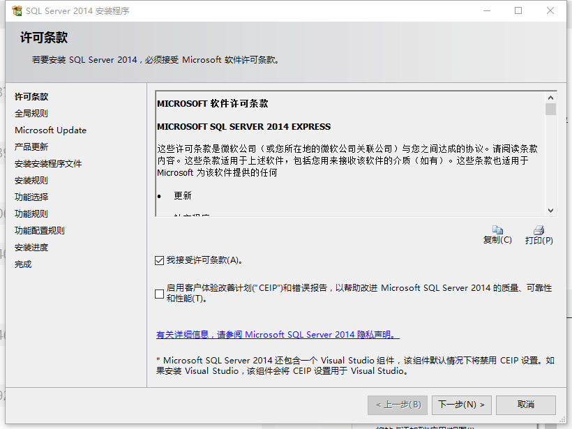Maximize the SQL Server installer window

(518, 10)
